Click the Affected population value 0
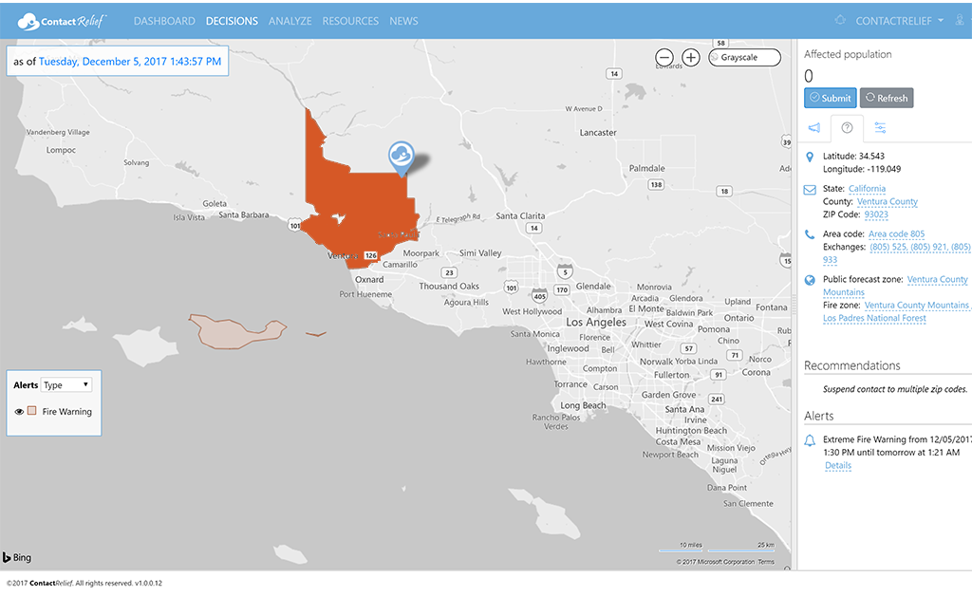 [x=809, y=76]
